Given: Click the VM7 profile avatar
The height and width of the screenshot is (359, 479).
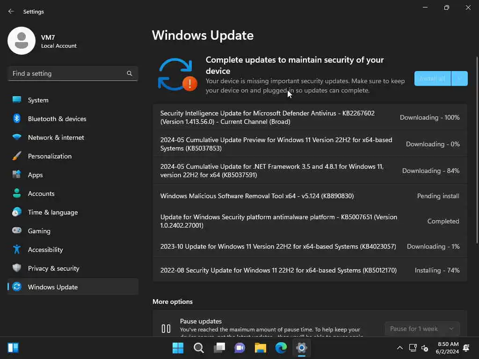Looking at the screenshot, I should (22, 41).
